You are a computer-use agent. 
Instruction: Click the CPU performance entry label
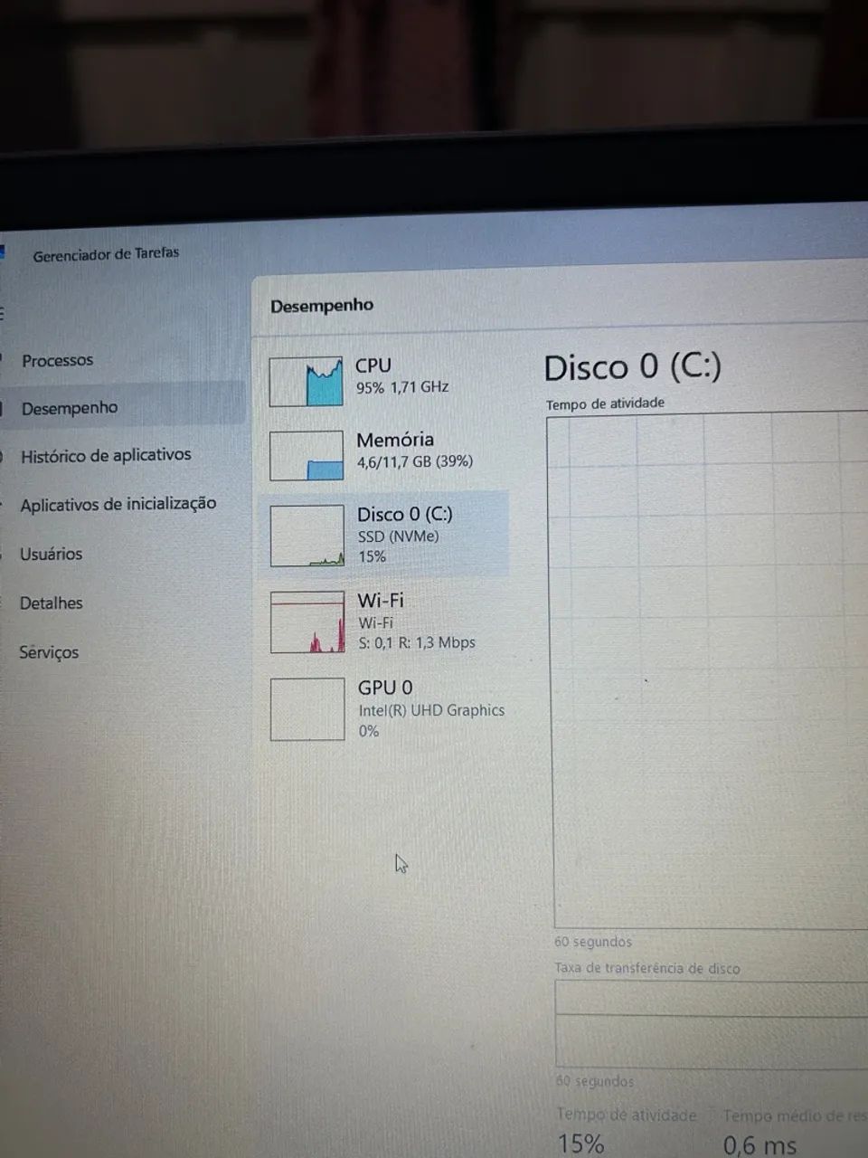tap(373, 365)
